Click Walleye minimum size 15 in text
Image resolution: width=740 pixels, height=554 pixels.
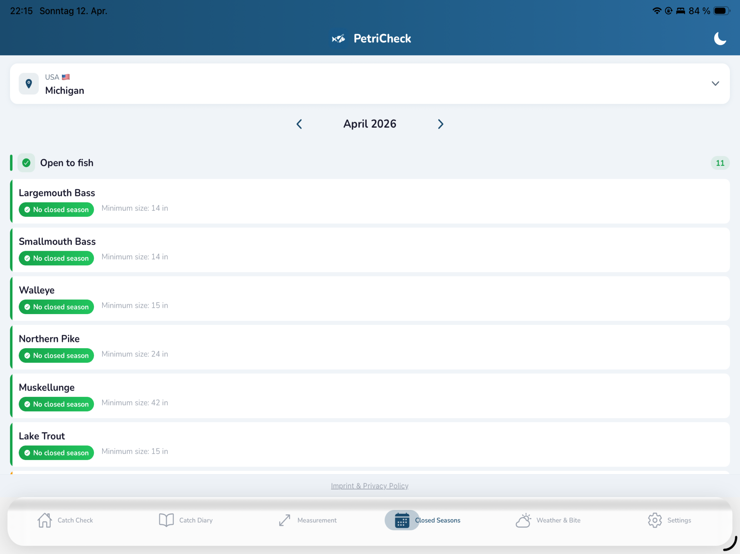click(x=135, y=305)
